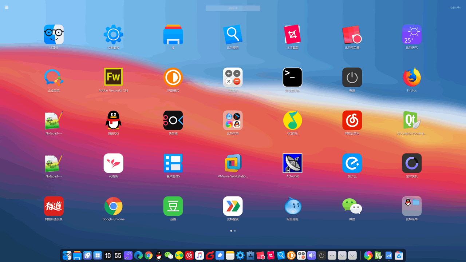Open the yellow-green round app icon in dock

(179, 255)
